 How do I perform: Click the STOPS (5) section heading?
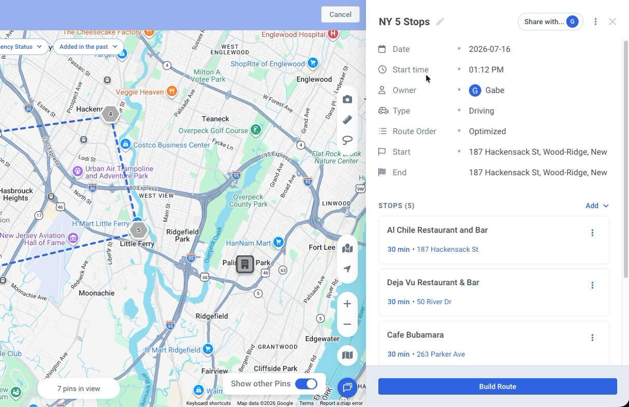(396, 206)
